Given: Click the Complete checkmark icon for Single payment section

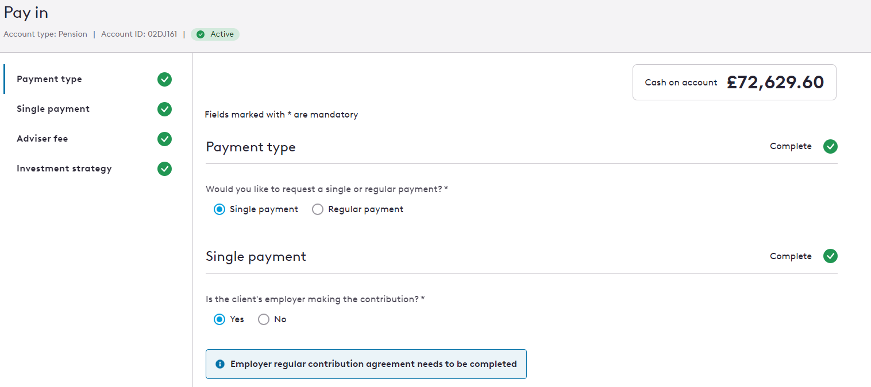Looking at the screenshot, I should (830, 256).
